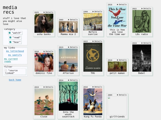Click the broken image on girlfriends card
Screen dimensions: 161x120
click(x=117, y=106)
